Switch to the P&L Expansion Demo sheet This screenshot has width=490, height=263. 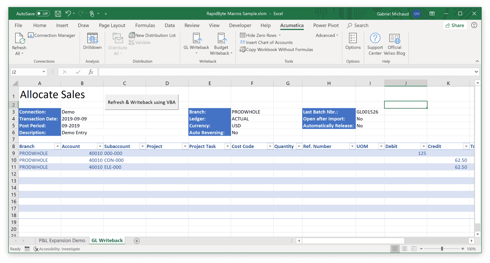62,240
